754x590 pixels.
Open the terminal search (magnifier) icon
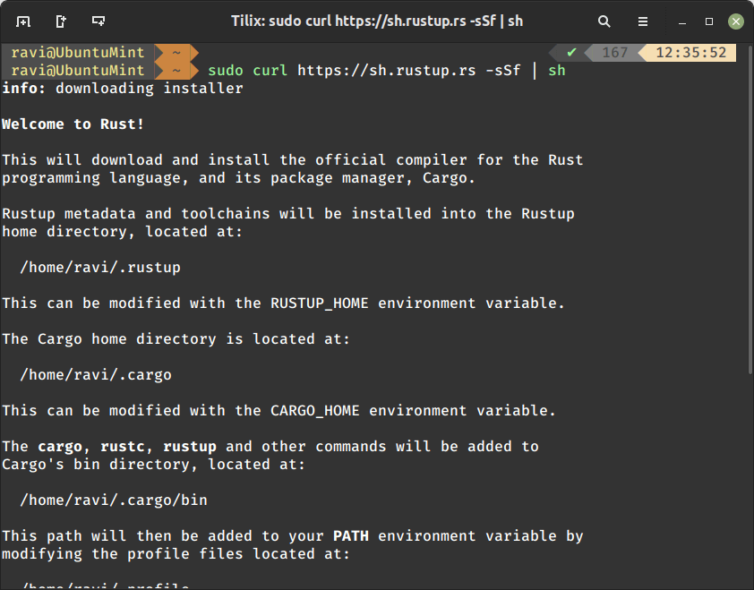pos(604,21)
